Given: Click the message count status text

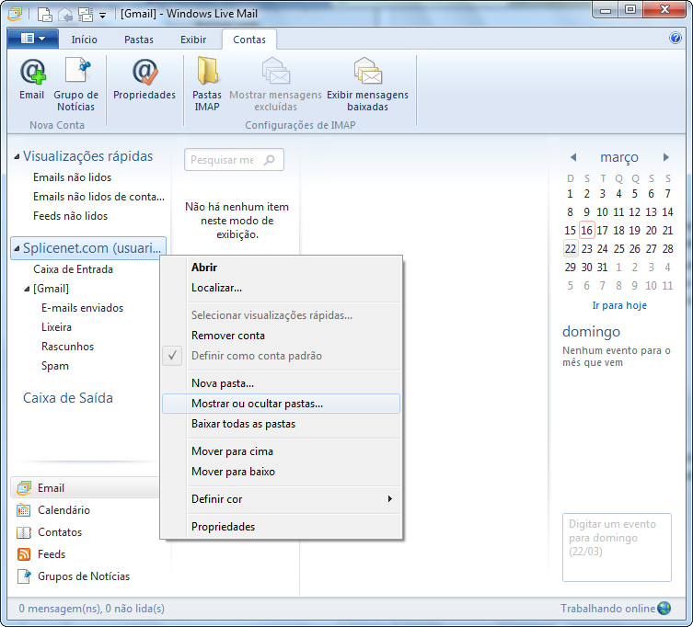Looking at the screenshot, I should [x=91, y=609].
